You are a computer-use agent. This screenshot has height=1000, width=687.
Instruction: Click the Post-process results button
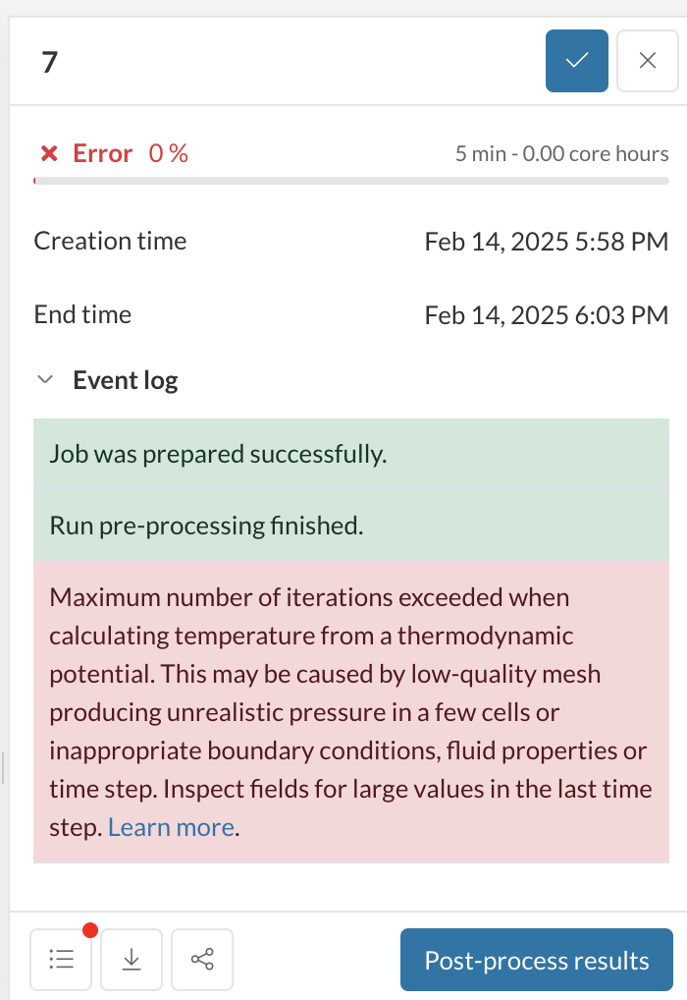536,960
